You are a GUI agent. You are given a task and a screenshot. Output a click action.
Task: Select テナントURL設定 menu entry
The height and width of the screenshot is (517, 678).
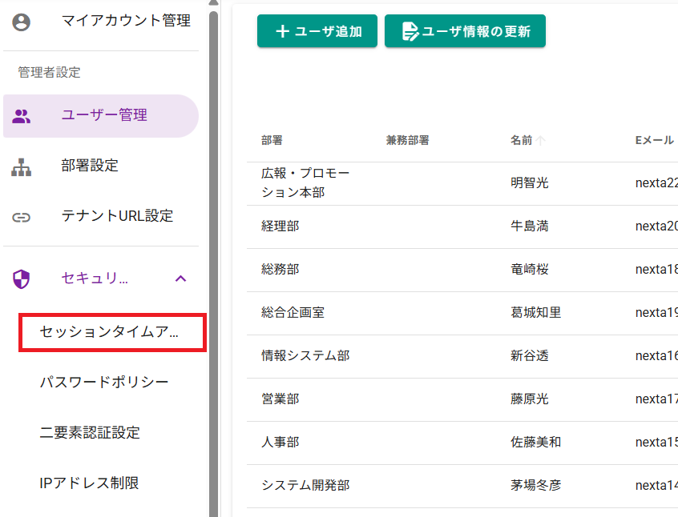point(117,216)
